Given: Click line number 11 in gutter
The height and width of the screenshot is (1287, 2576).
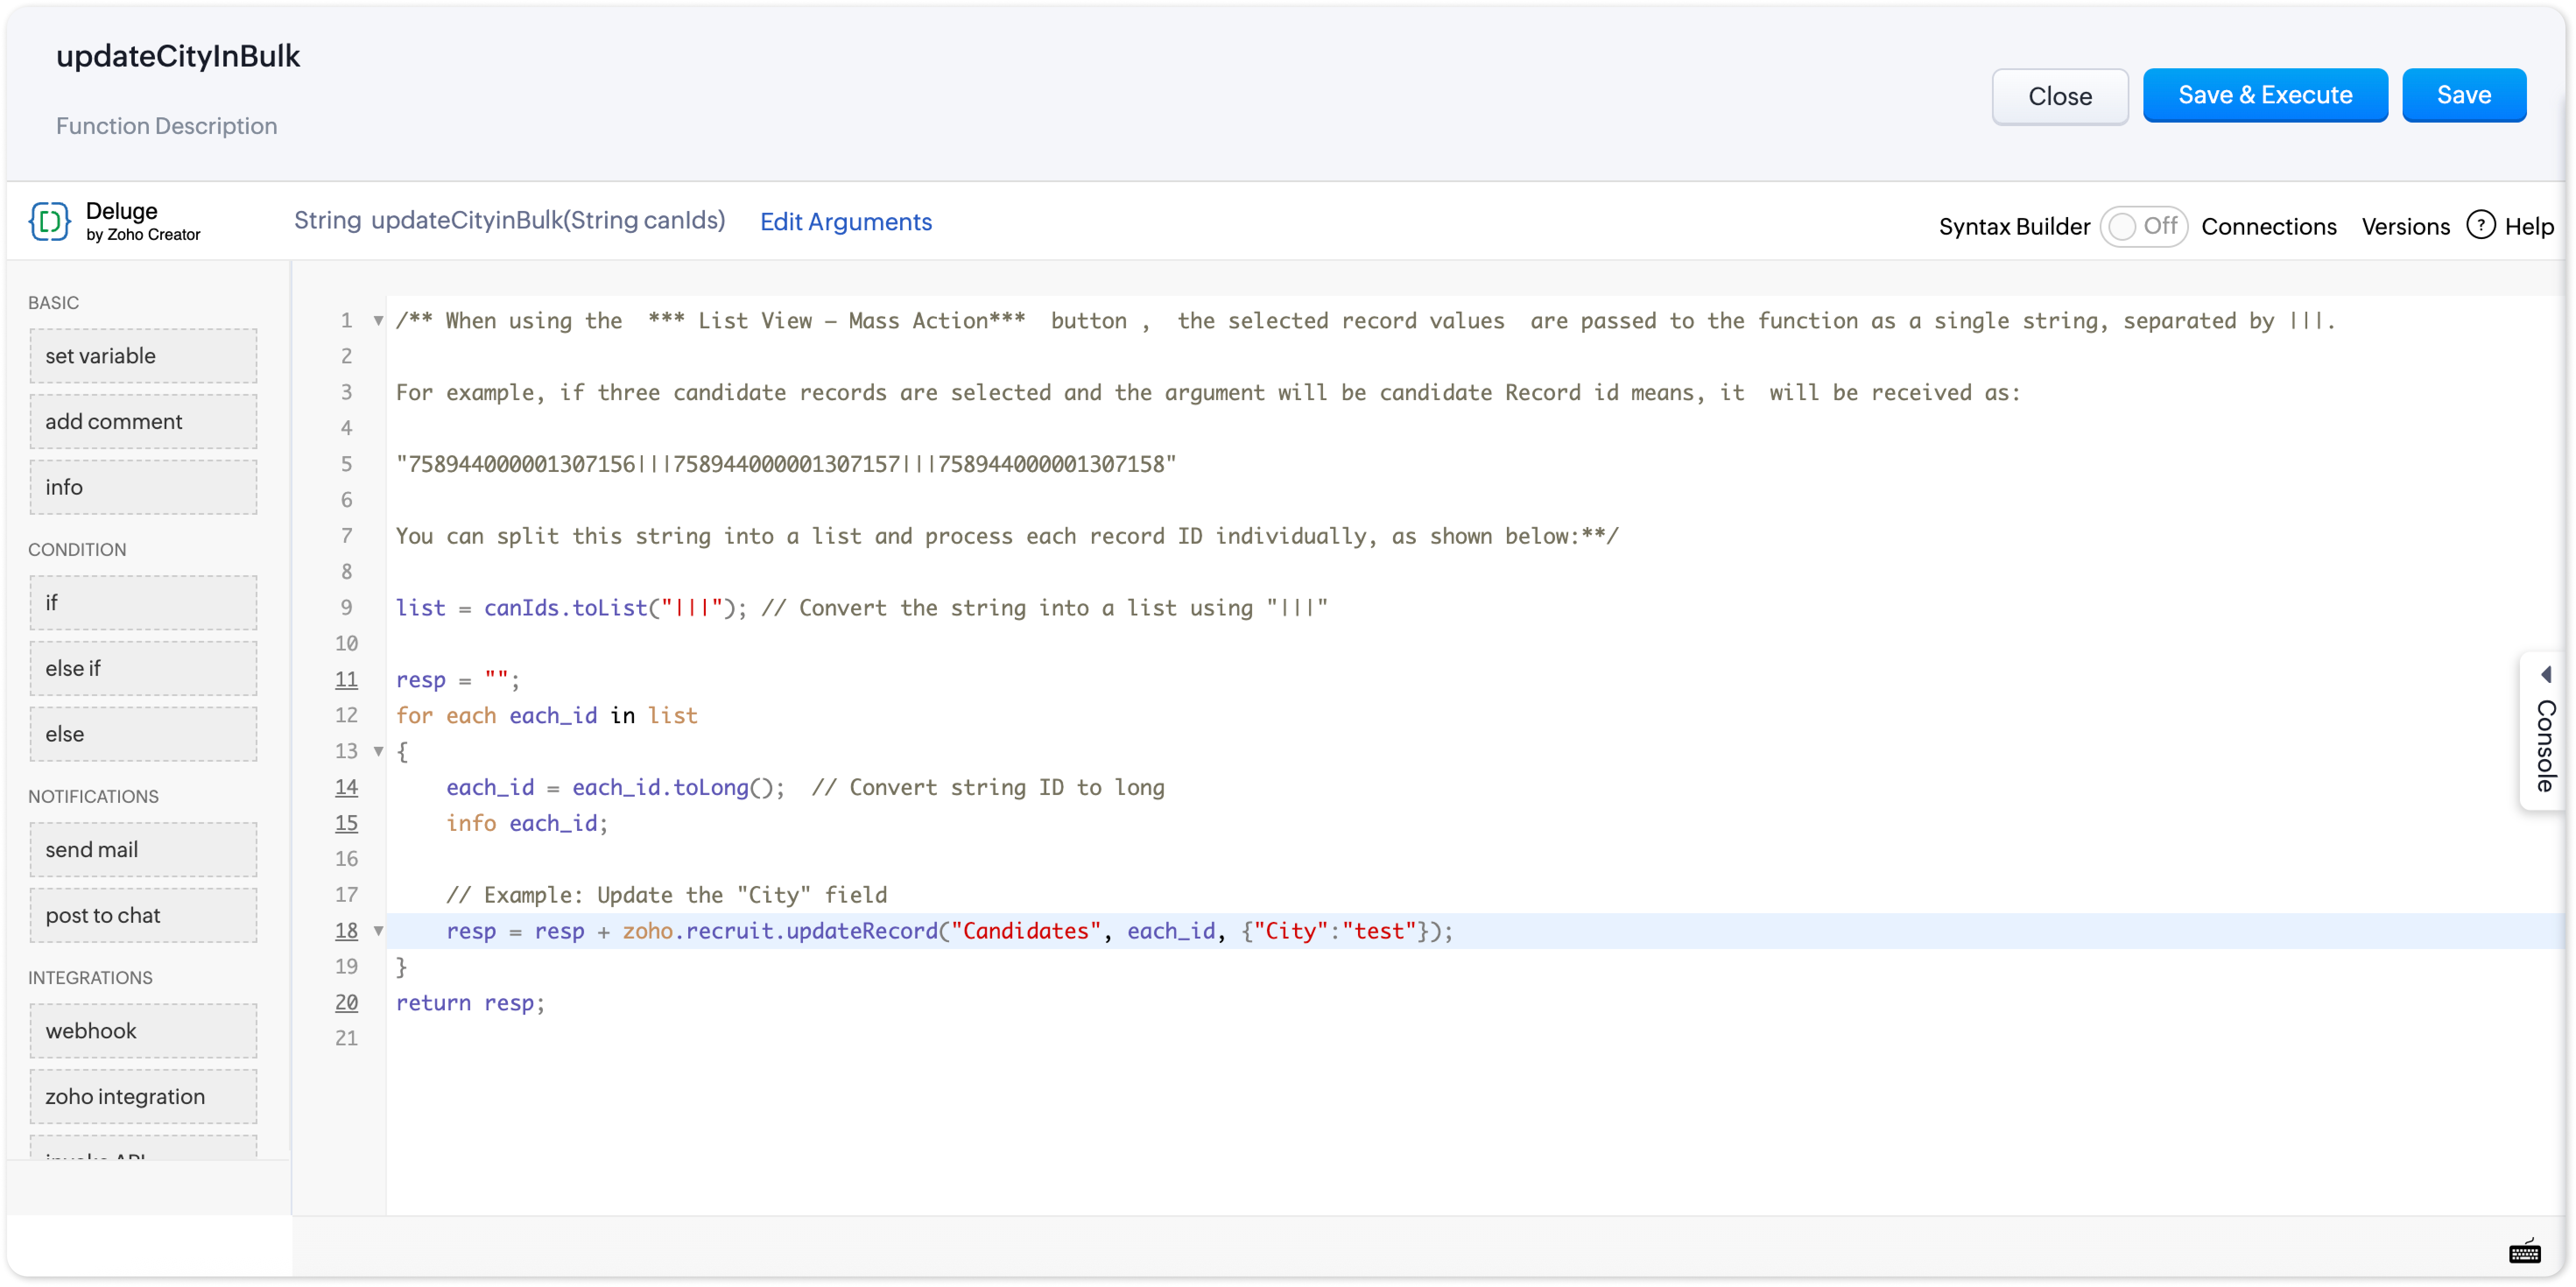Looking at the screenshot, I should pyautogui.click(x=346, y=680).
